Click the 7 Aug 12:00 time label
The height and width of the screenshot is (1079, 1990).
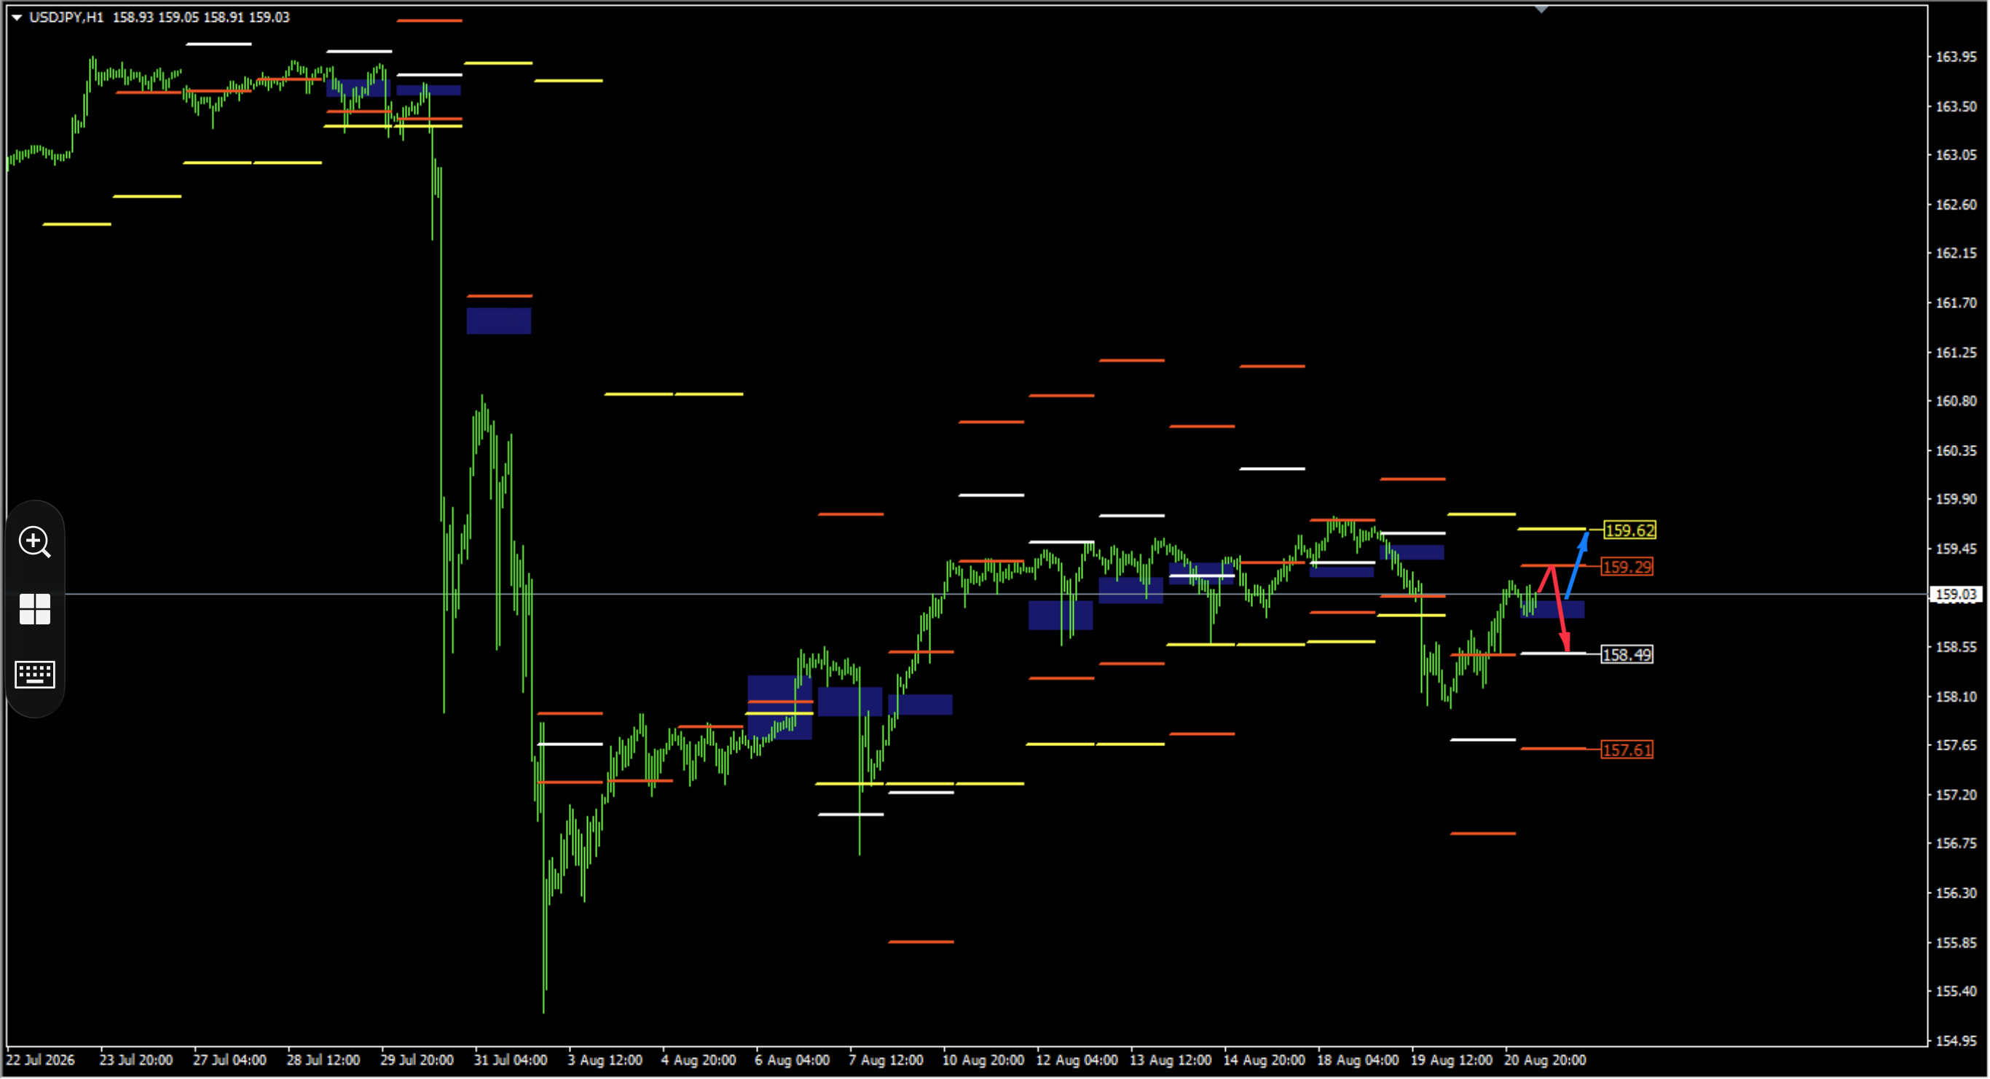(887, 1061)
